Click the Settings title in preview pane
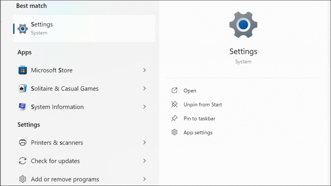The height and width of the screenshot is (186, 331). pyautogui.click(x=243, y=52)
